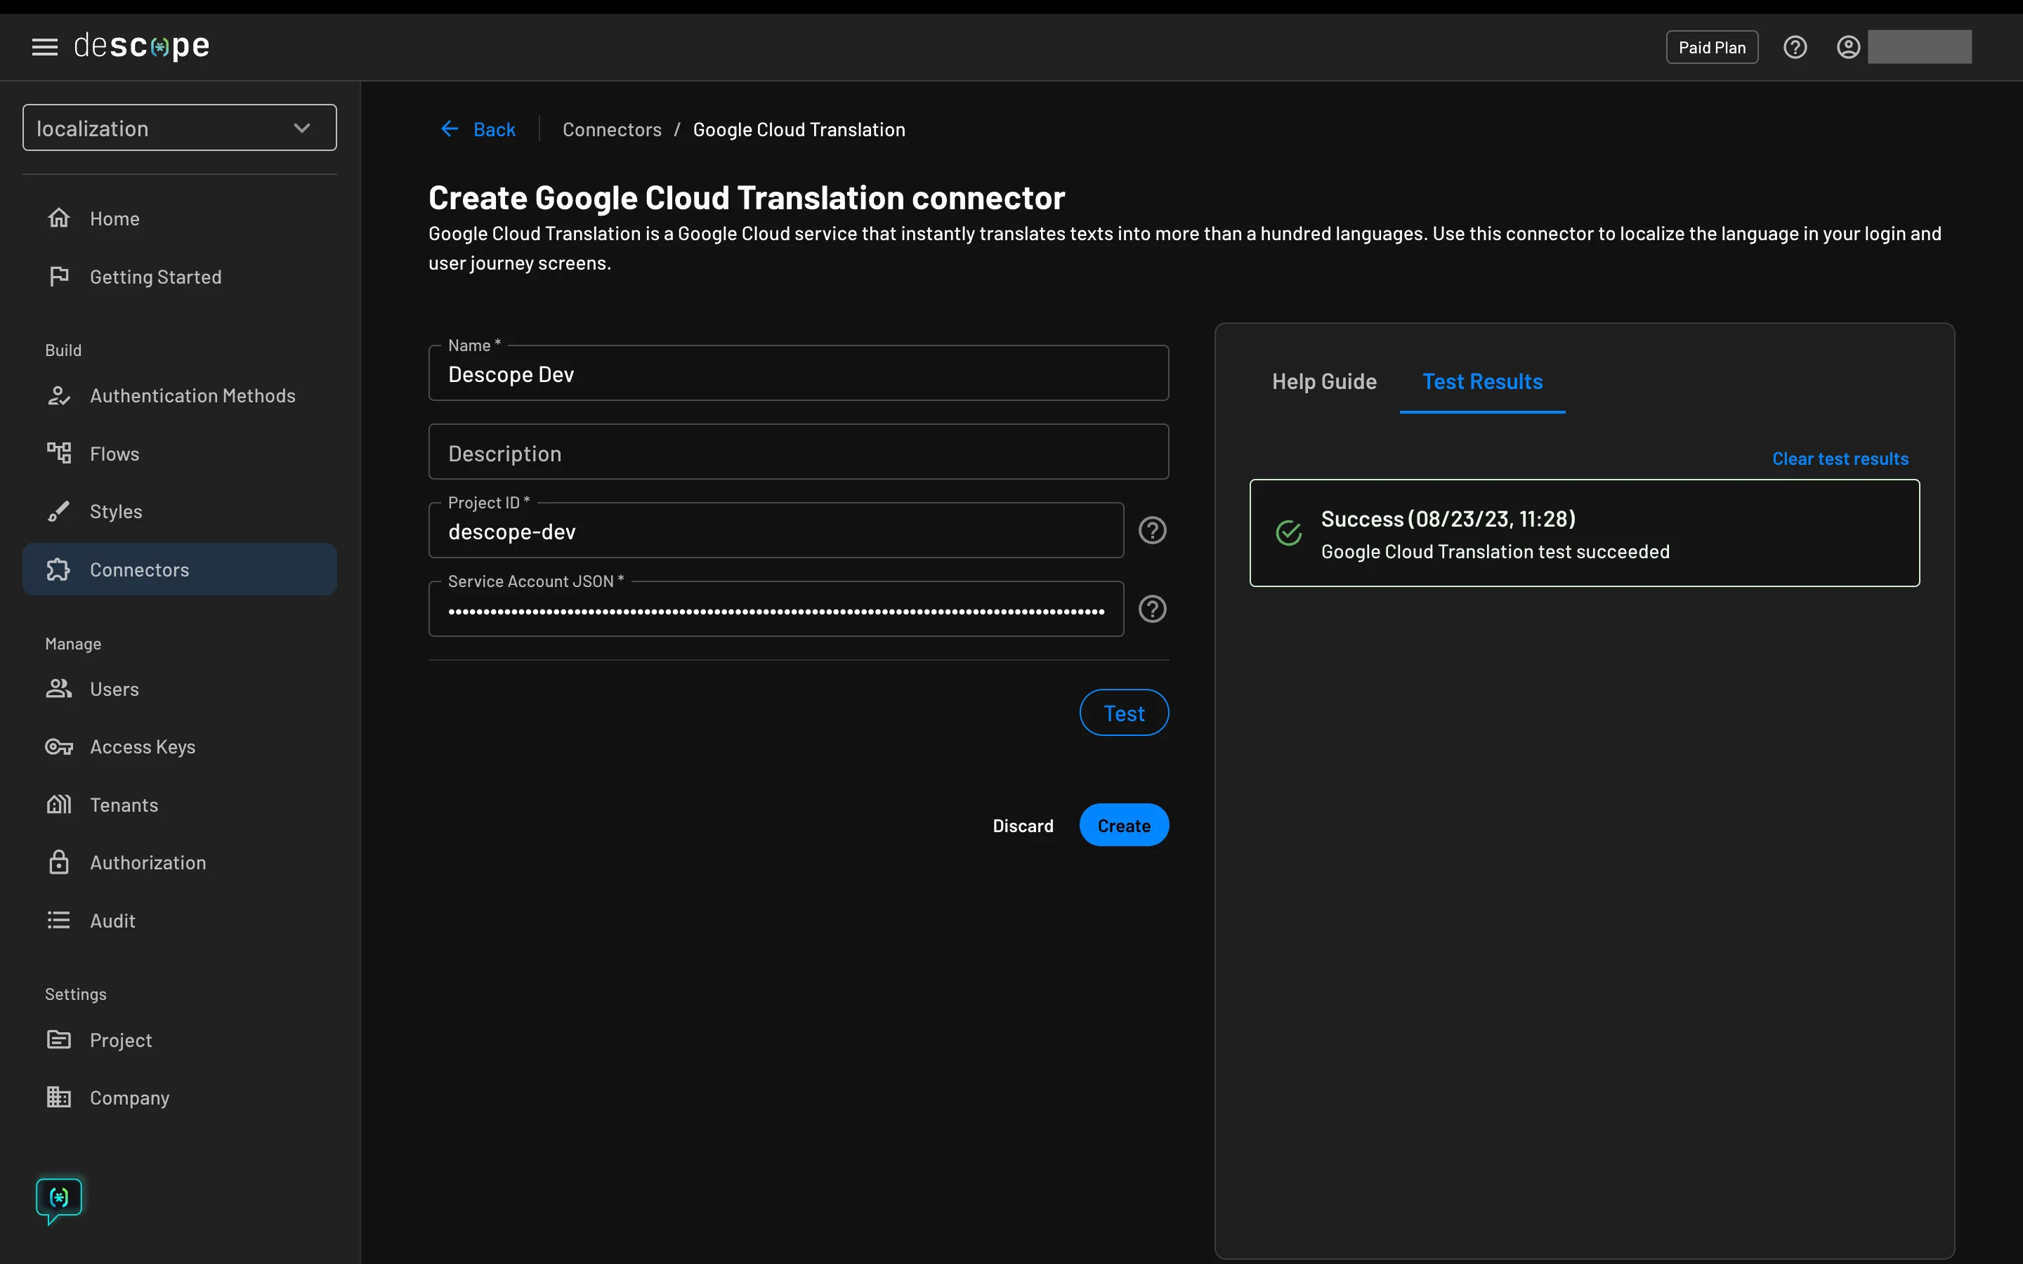Select the Test Results tab

tap(1483, 380)
